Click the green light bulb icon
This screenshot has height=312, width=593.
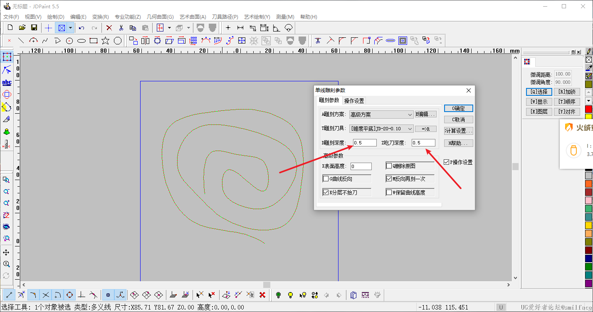tap(279, 295)
